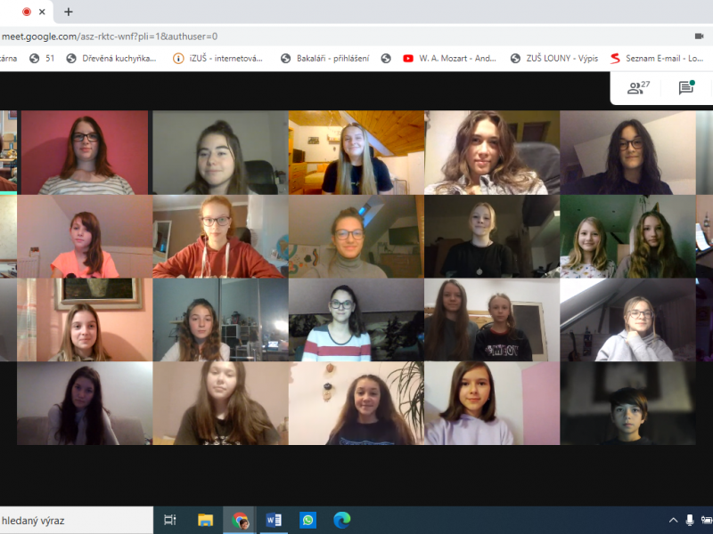This screenshot has height=534, width=713.
Task: Select the video tile of the boy in the bottom right
Action: (x=627, y=403)
